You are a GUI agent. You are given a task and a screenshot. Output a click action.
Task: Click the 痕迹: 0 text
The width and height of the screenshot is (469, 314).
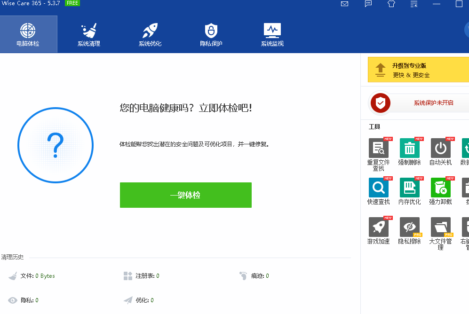tap(260, 276)
